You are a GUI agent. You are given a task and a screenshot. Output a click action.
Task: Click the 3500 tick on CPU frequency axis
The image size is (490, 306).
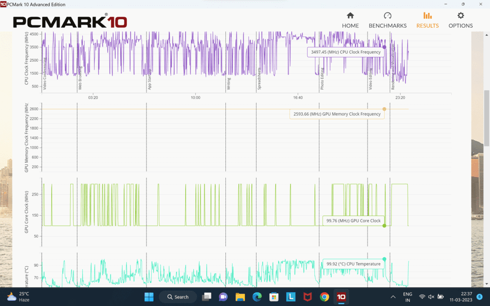click(x=34, y=47)
